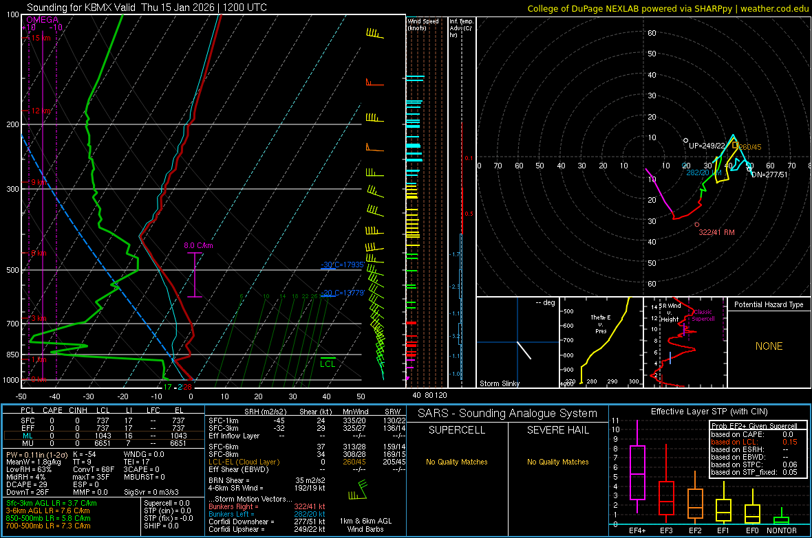This screenshot has width=812, height=538.
Task: Click the '12 km' height marker
Action: [x=41, y=111]
